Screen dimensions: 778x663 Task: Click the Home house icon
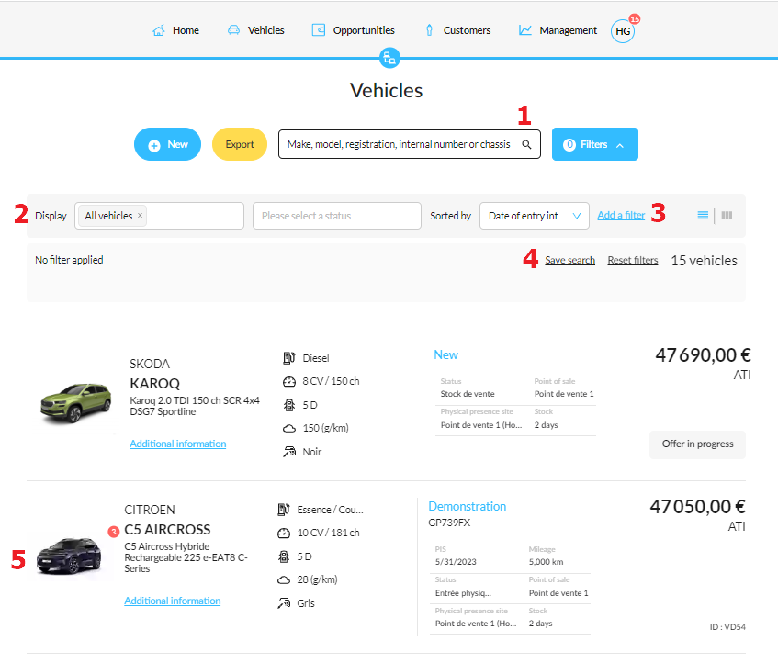click(159, 30)
